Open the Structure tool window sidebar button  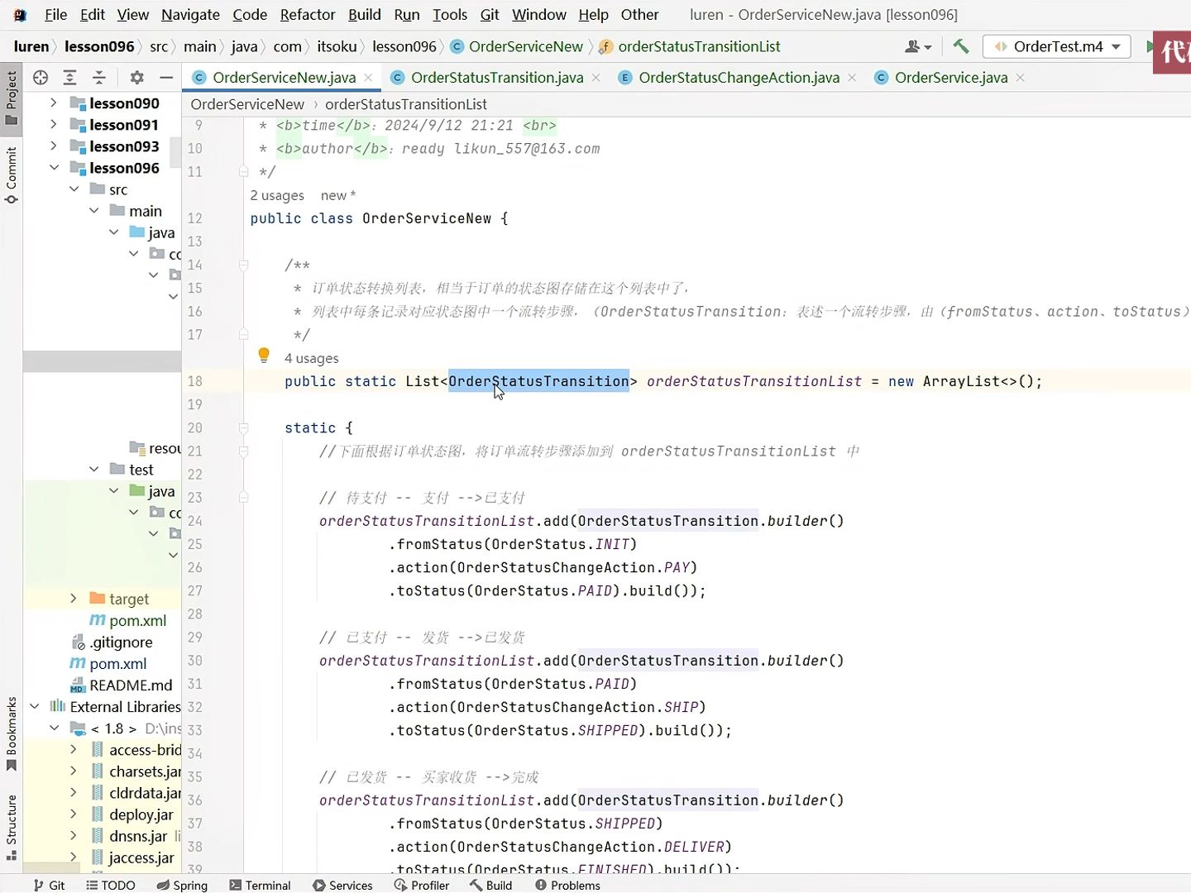coord(12,828)
